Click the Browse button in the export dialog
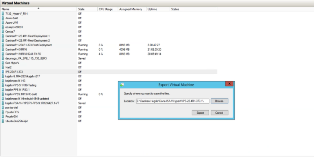This screenshot has width=314, height=157. pyautogui.click(x=219, y=101)
